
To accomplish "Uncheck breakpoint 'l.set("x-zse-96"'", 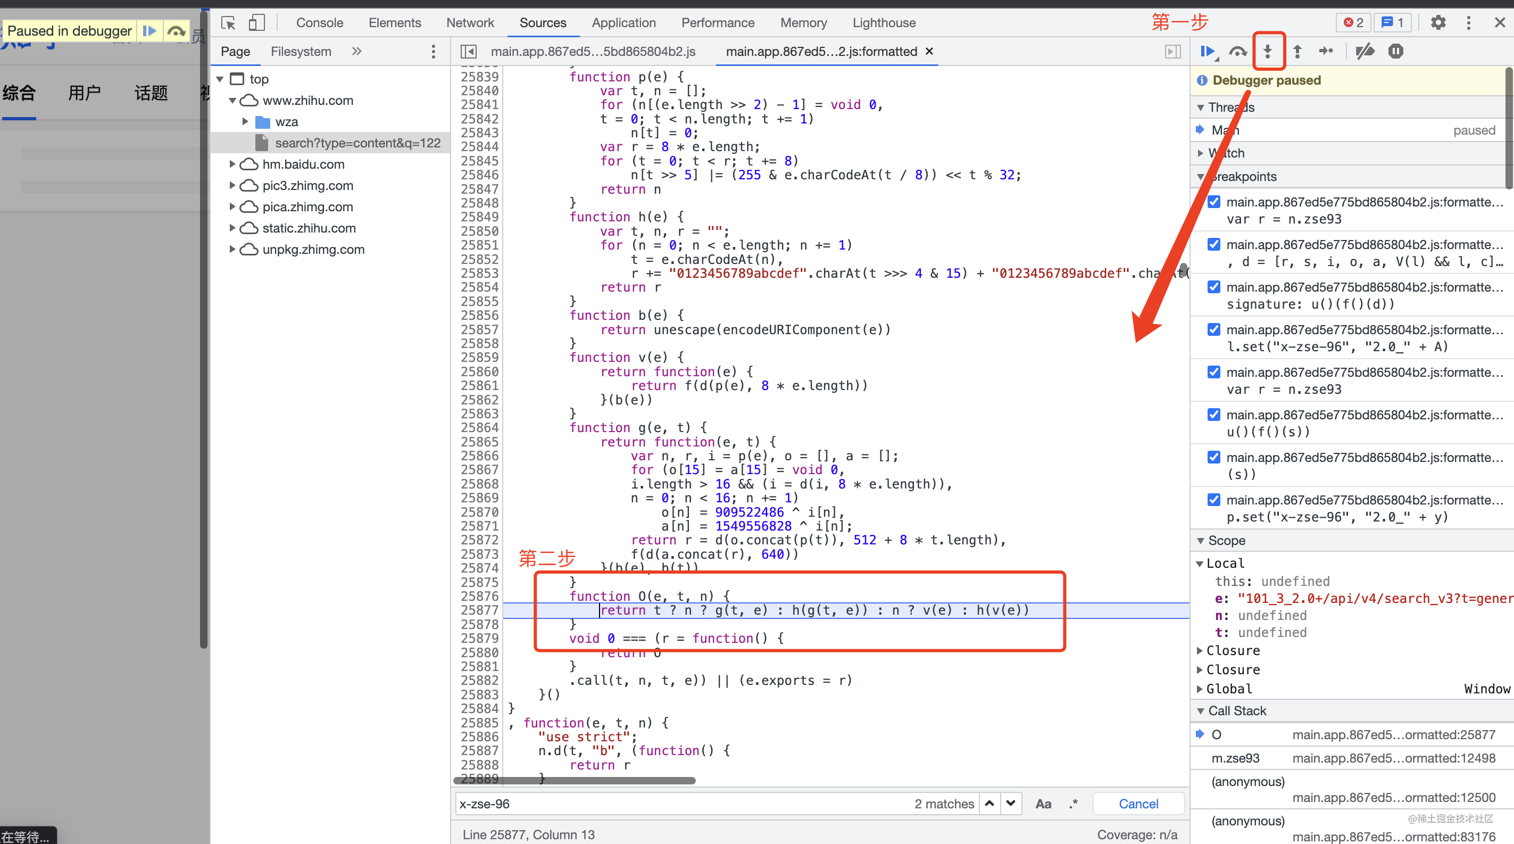I will pos(1213,329).
